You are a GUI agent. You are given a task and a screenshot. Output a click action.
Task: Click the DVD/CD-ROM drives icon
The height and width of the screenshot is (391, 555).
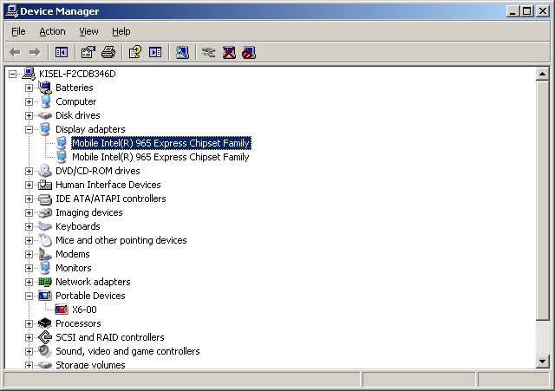tap(45, 171)
